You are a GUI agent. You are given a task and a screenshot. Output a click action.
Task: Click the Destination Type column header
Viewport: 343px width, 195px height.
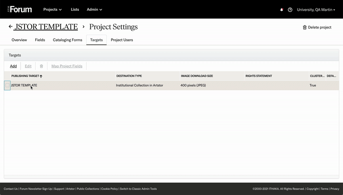[129, 76]
